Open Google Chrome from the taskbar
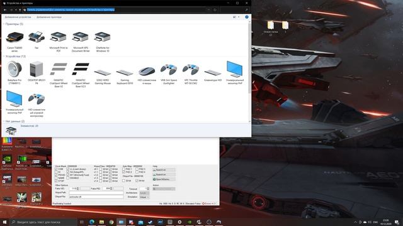Viewport: 403px width, 226px height. (111, 222)
